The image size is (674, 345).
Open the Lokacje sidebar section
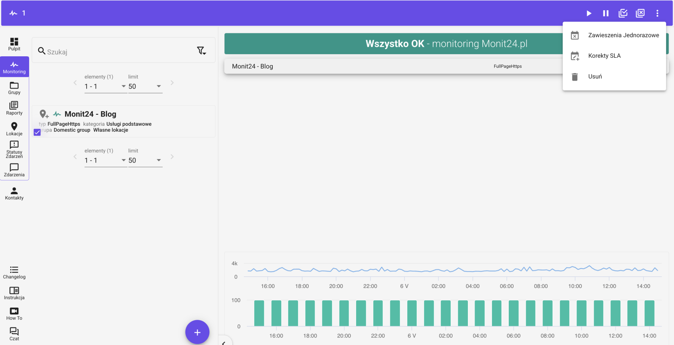pyautogui.click(x=14, y=129)
